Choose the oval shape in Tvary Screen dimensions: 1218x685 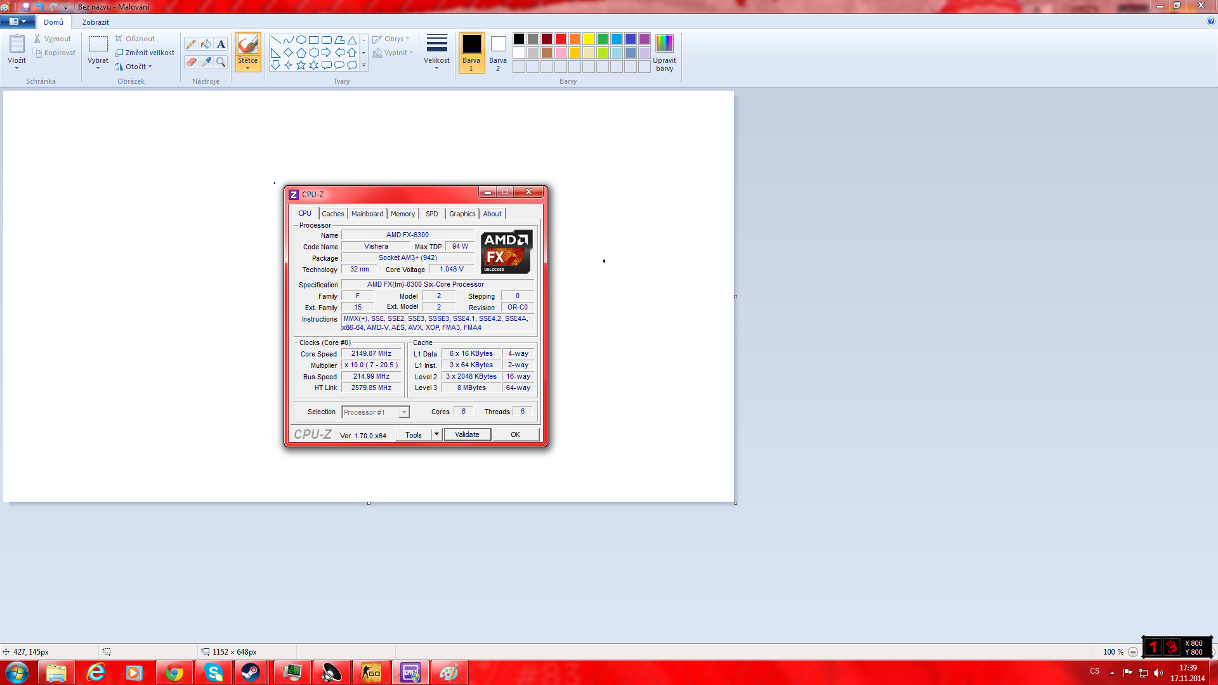click(x=301, y=40)
